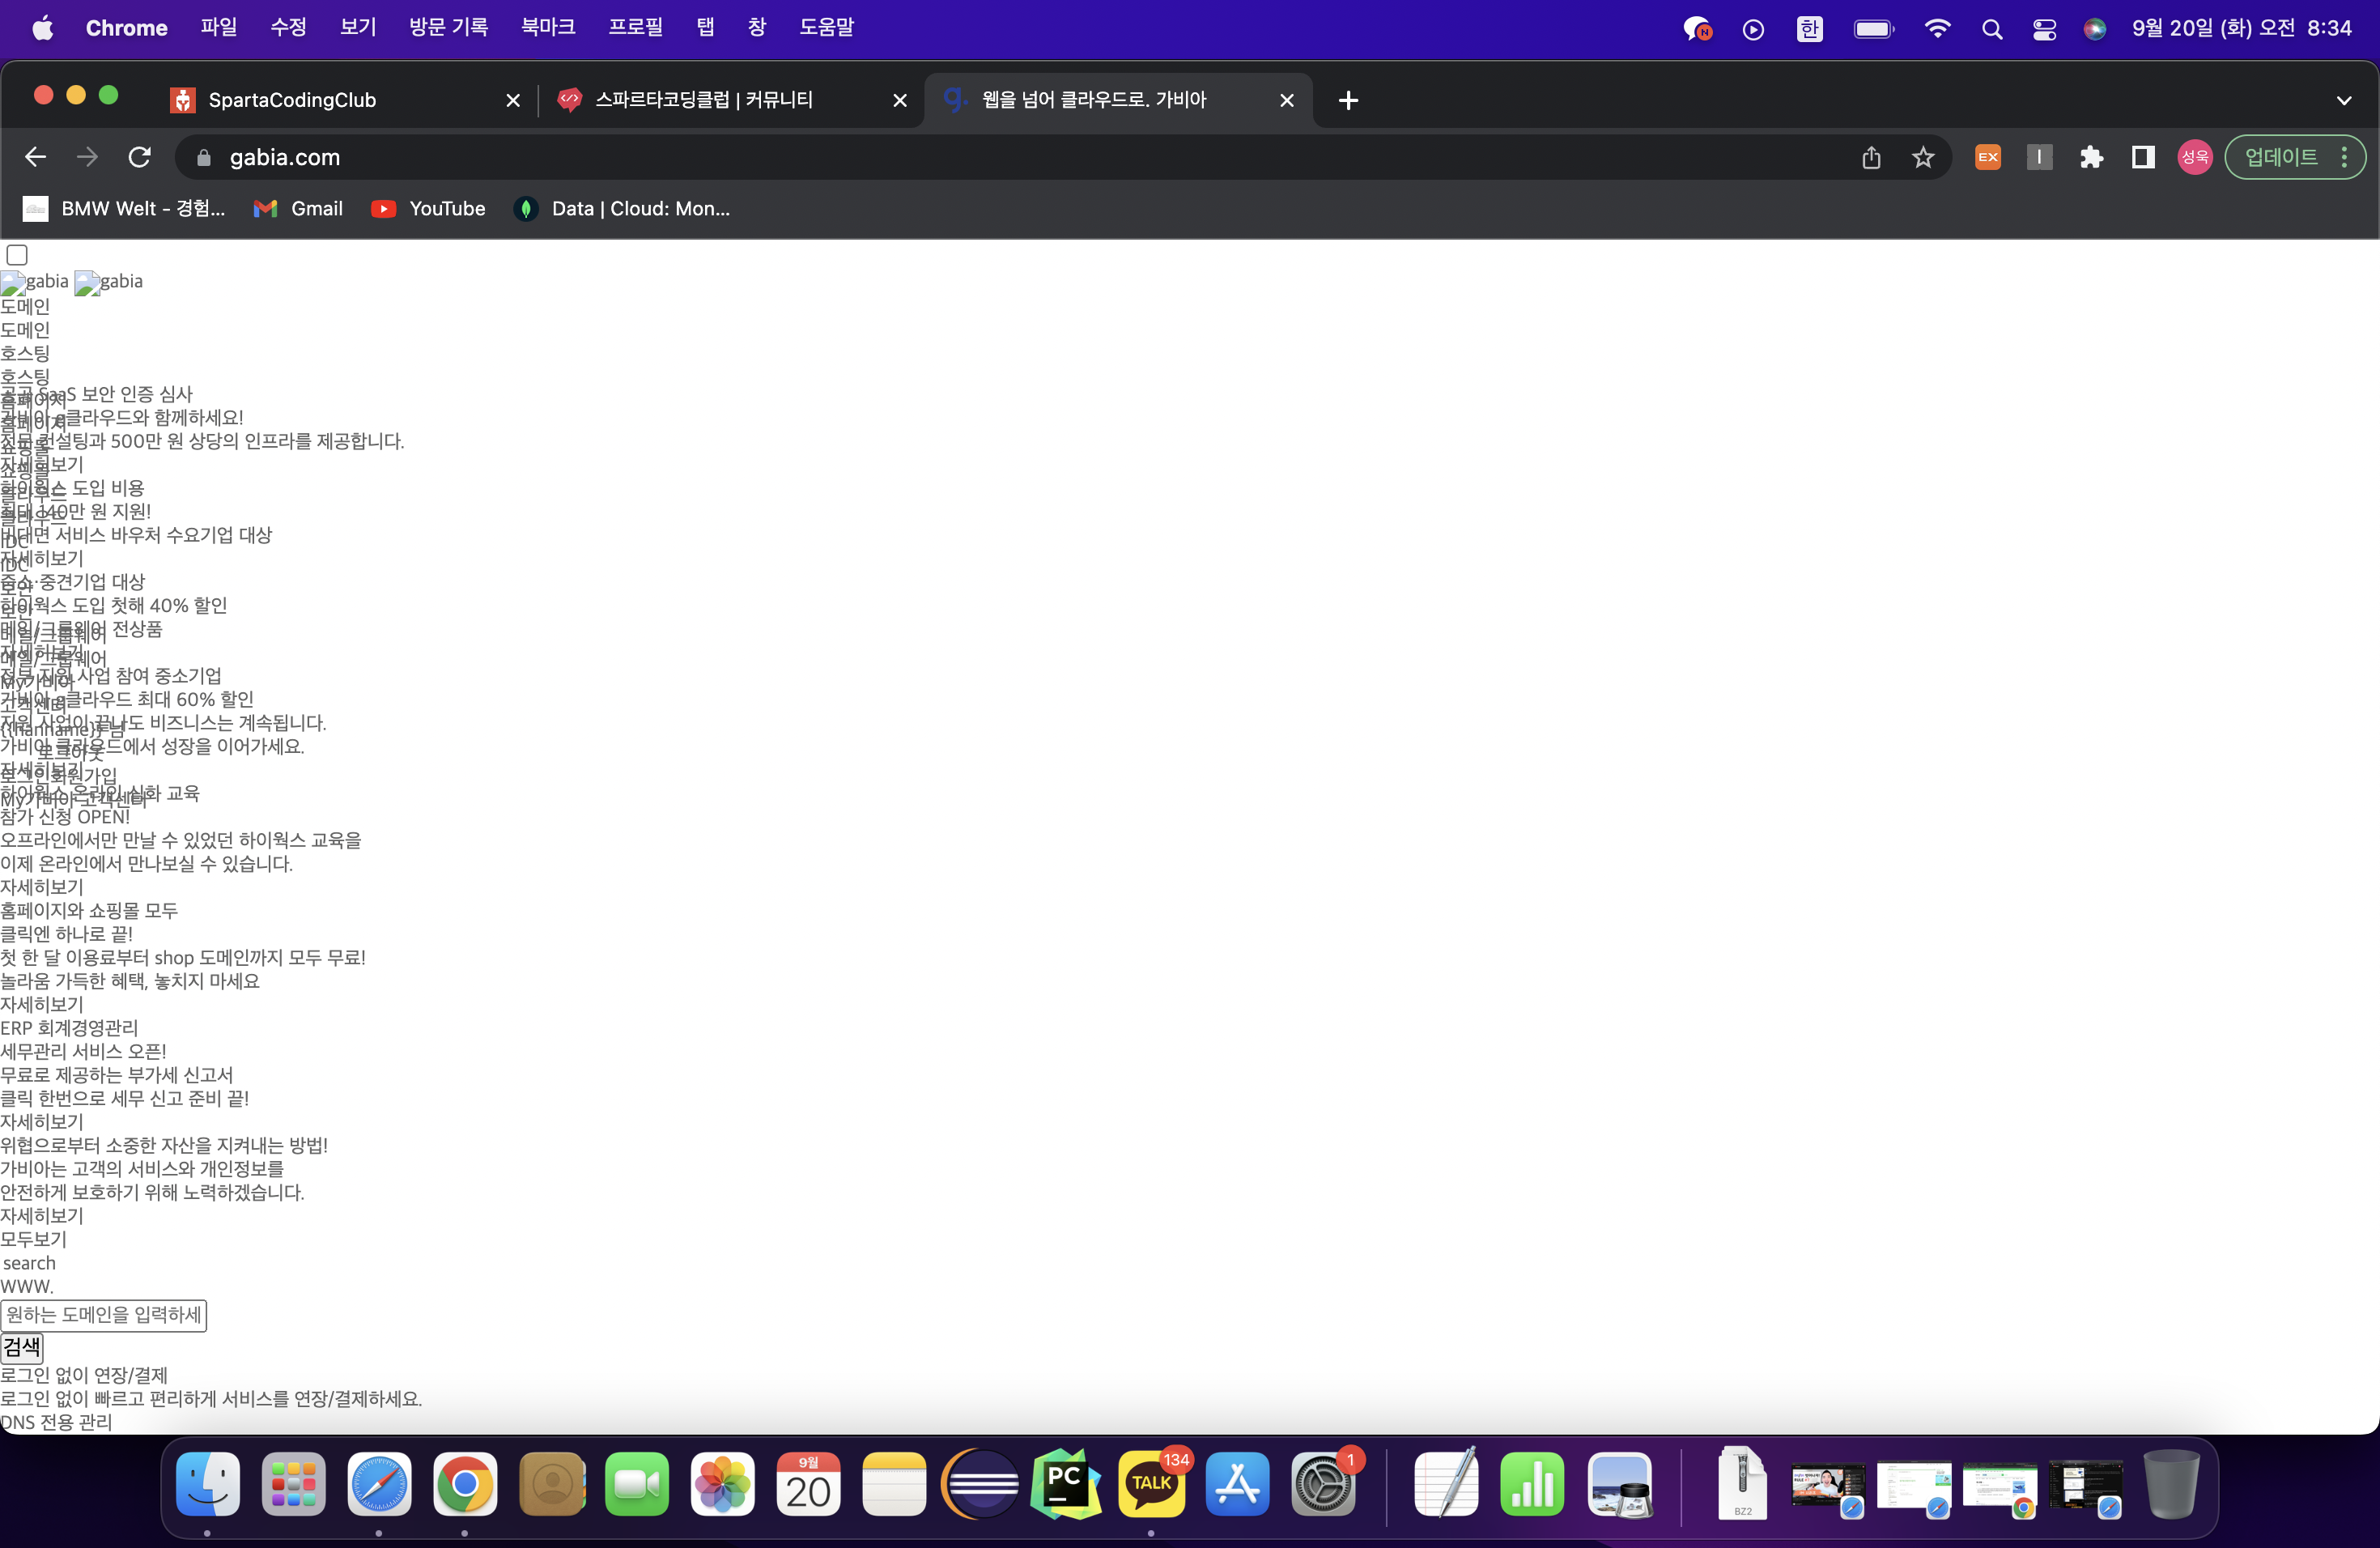Image resolution: width=2380 pixels, height=1548 pixels.
Task: Open a new browser tab
Action: (x=1348, y=100)
